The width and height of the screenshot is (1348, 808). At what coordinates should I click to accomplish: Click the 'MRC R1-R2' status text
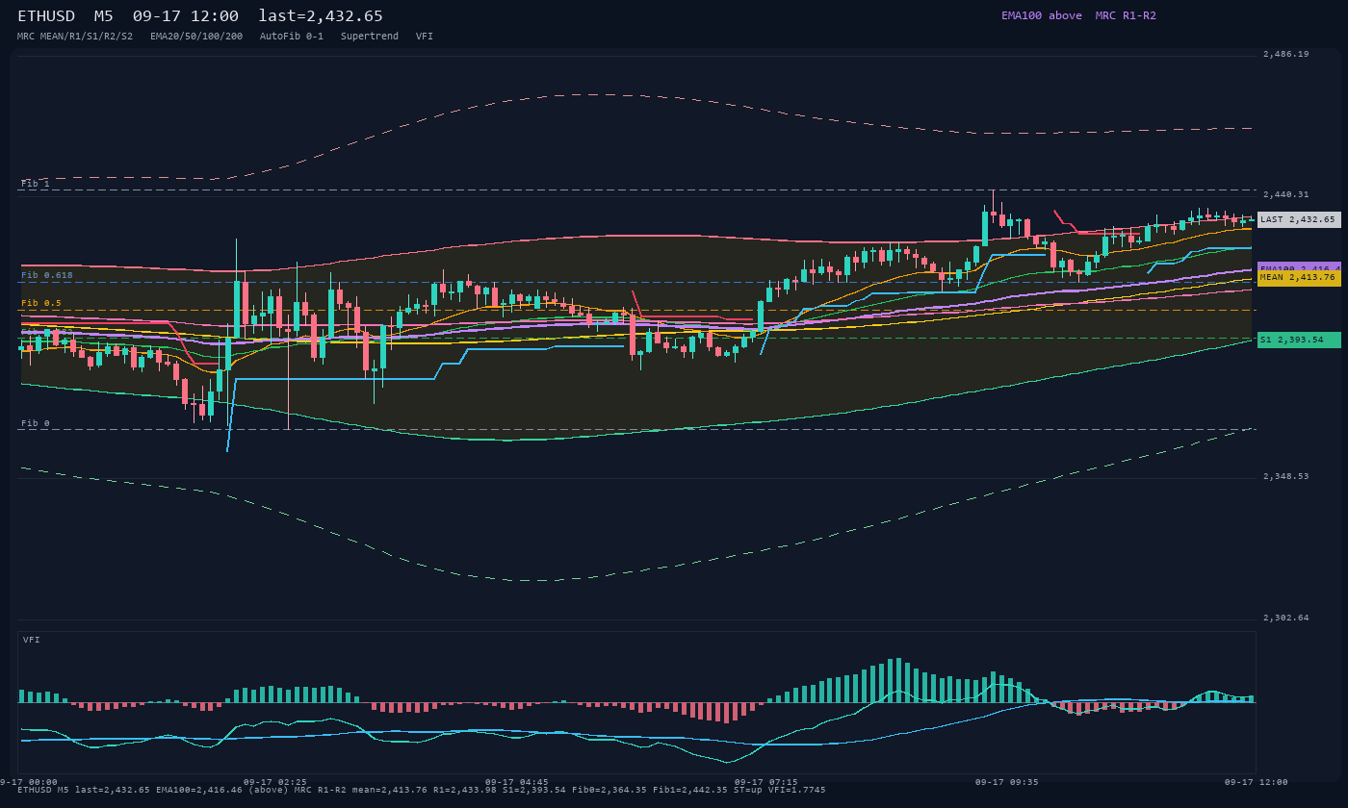[1126, 15]
